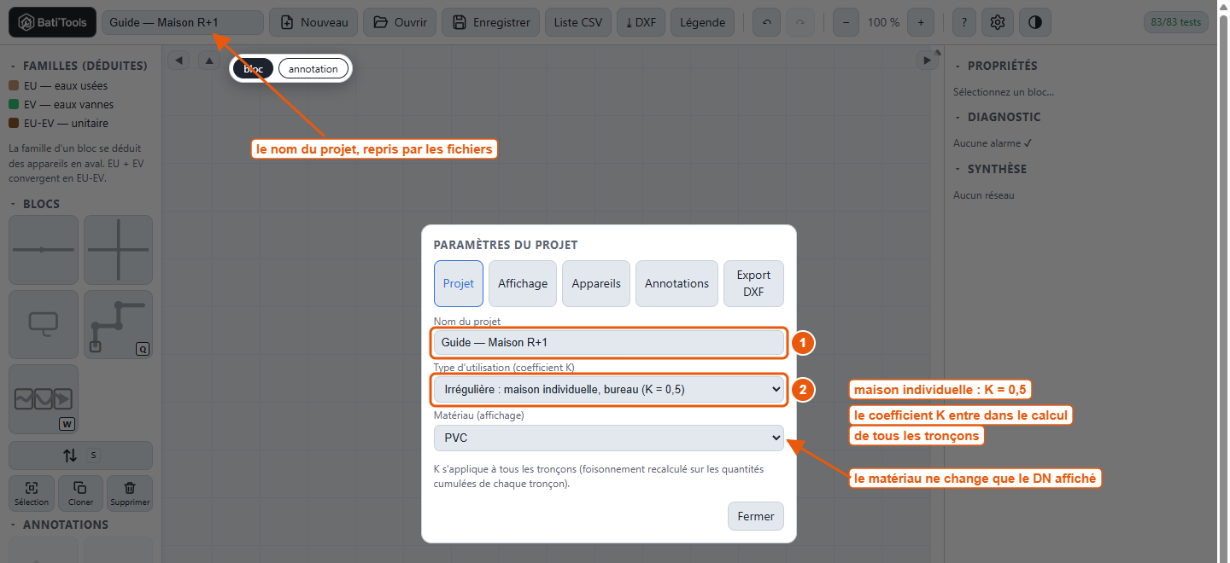Image resolution: width=1230 pixels, height=563 pixels.
Task: Add the block marked W
Action: coord(44,399)
